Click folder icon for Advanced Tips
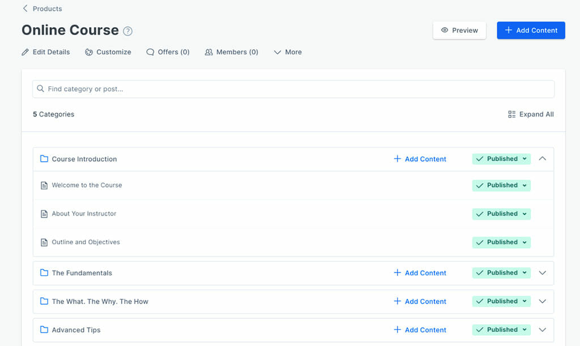The height and width of the screenshot is (346, 580). (x=44, y=330)
